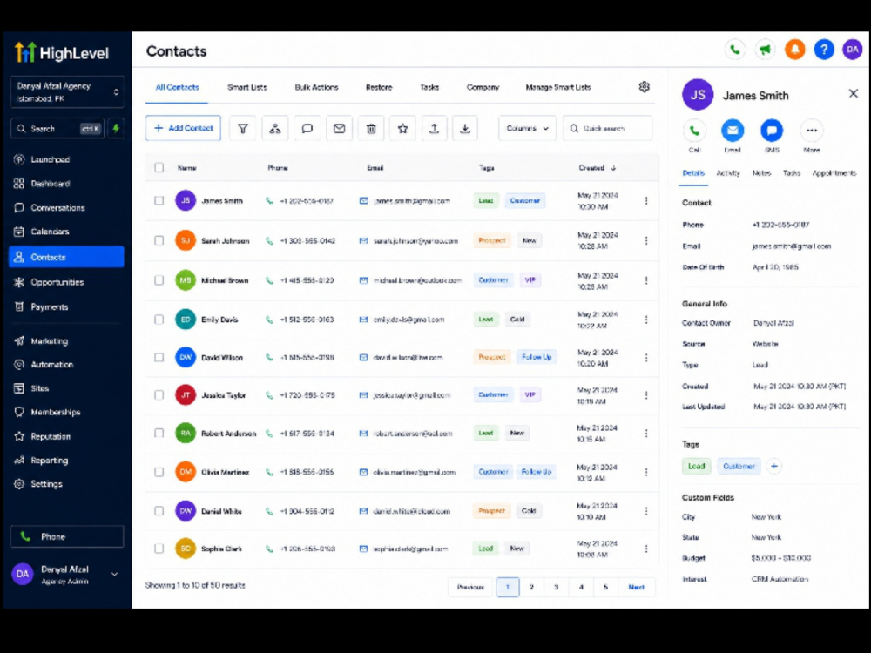Screen dimensions: 871x653
Task: Click the filter funnel icon in toolbar
Action: point(243,128)
